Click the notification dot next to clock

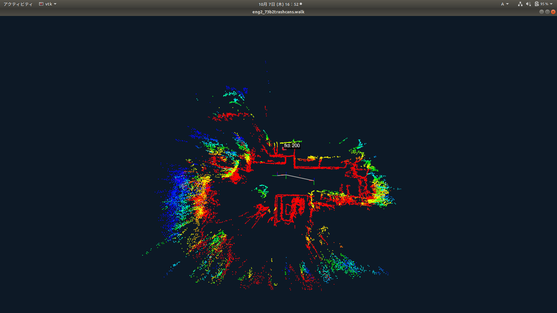301,4
